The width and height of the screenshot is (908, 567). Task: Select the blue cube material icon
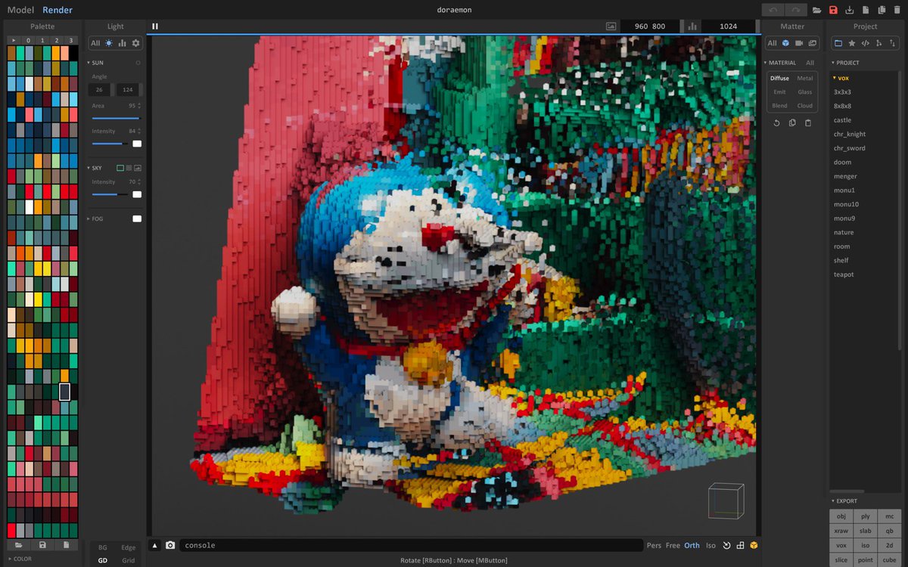click(785, 43)
